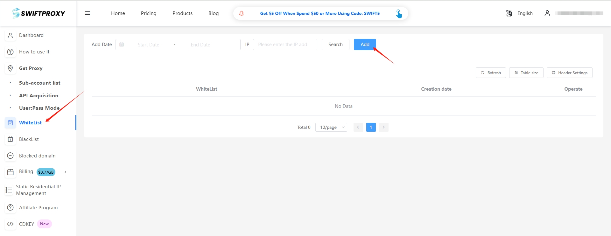Click the Blocked domain minus-circle icon

pos(11,156)
